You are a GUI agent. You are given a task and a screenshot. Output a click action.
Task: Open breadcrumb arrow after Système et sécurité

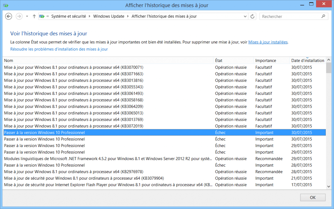(89, 16)
